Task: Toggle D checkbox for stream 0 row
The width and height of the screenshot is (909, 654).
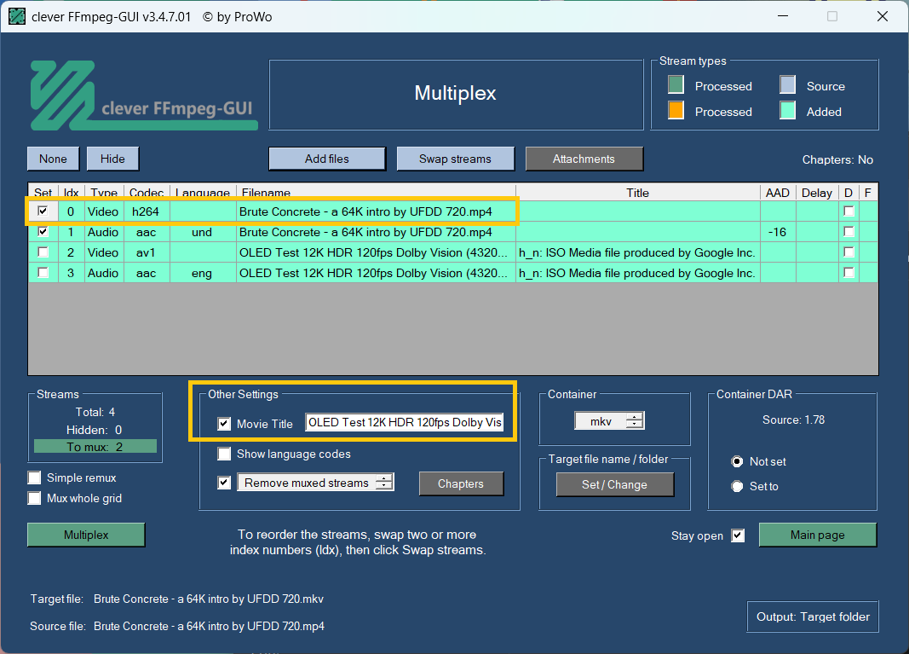Action: pyautogui.click(x=849, y=211)
